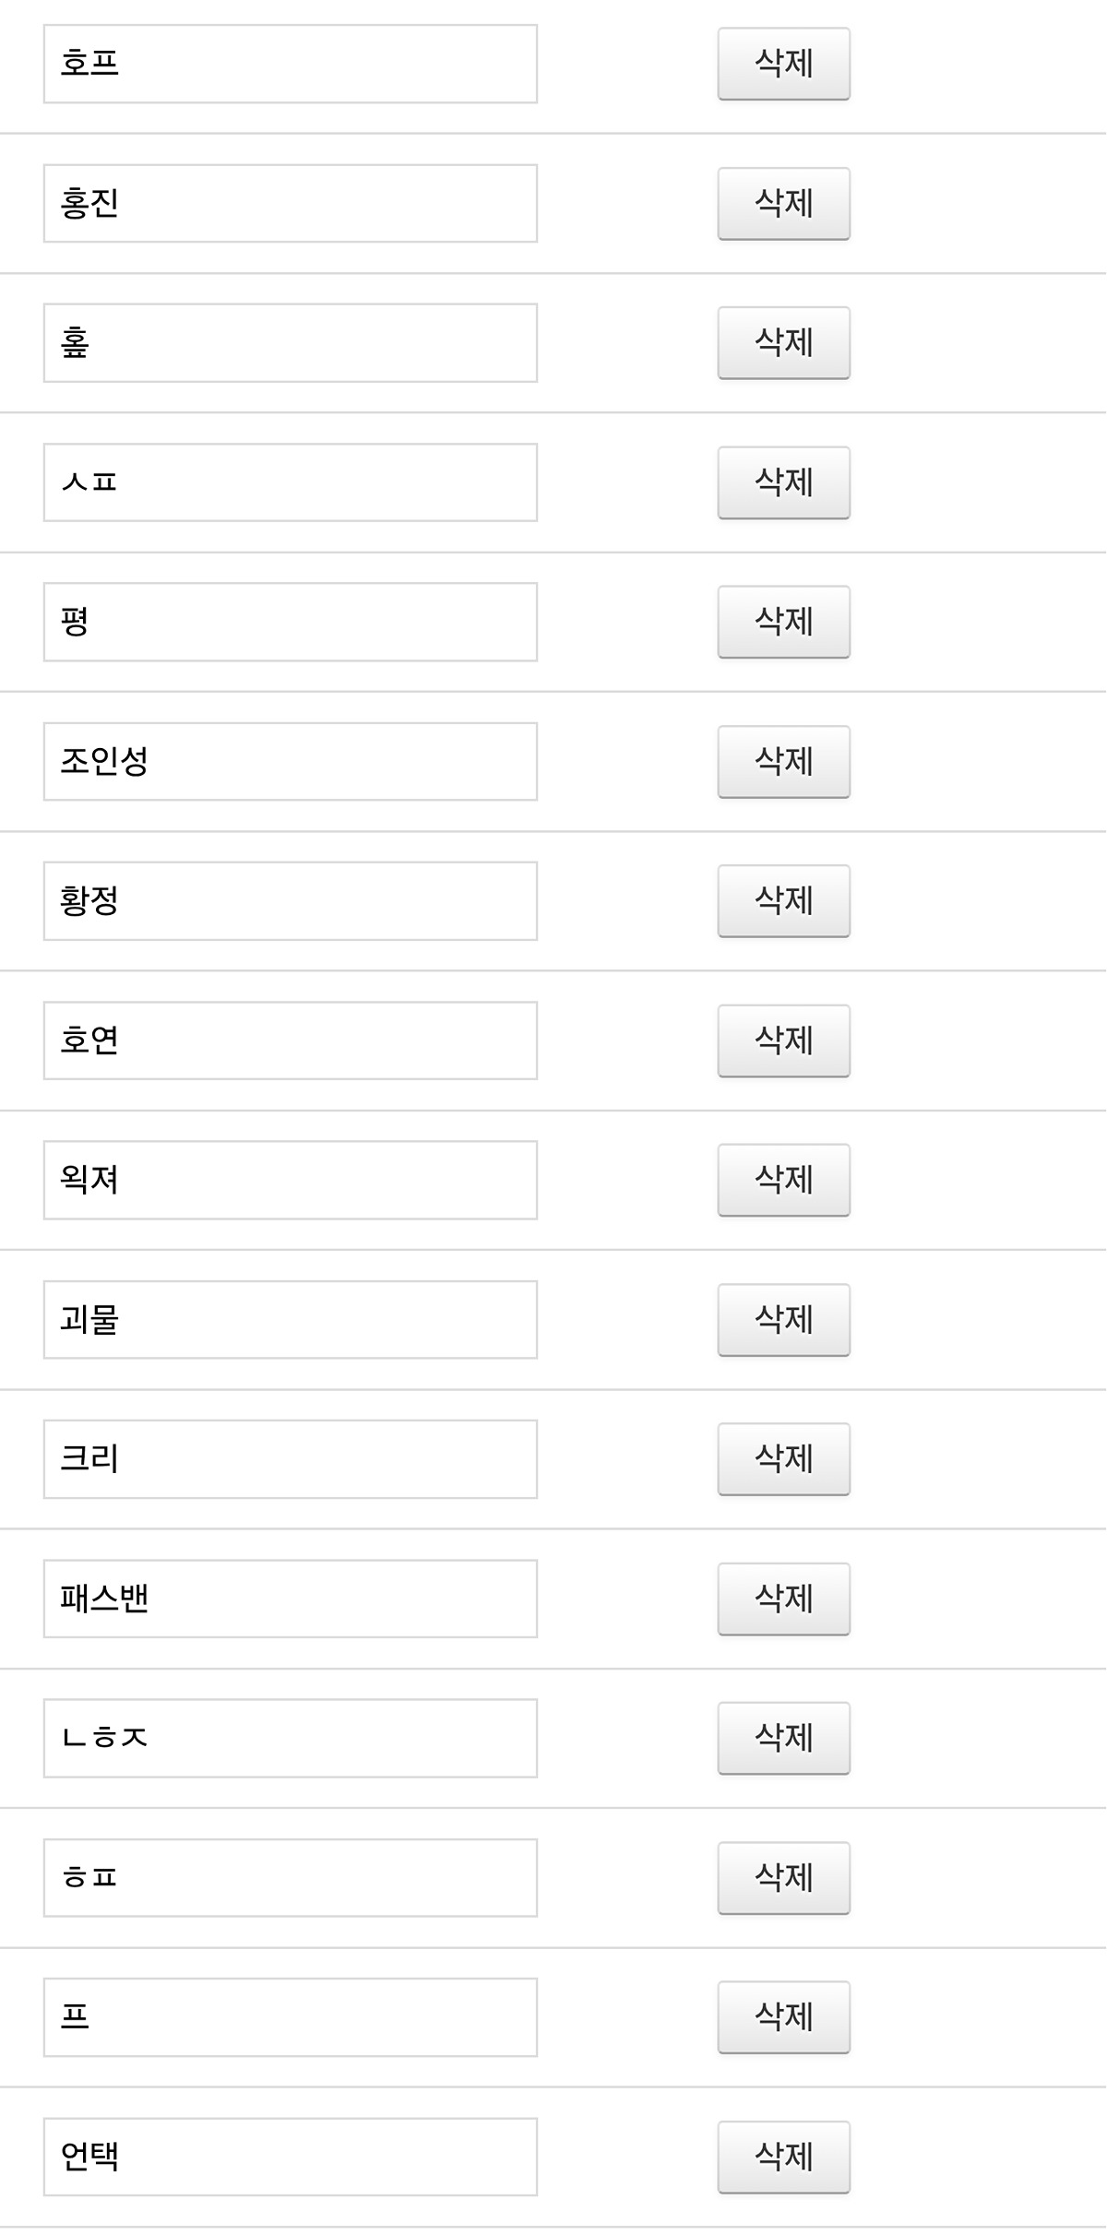Focus the 조인성 text field

(291, 762)
